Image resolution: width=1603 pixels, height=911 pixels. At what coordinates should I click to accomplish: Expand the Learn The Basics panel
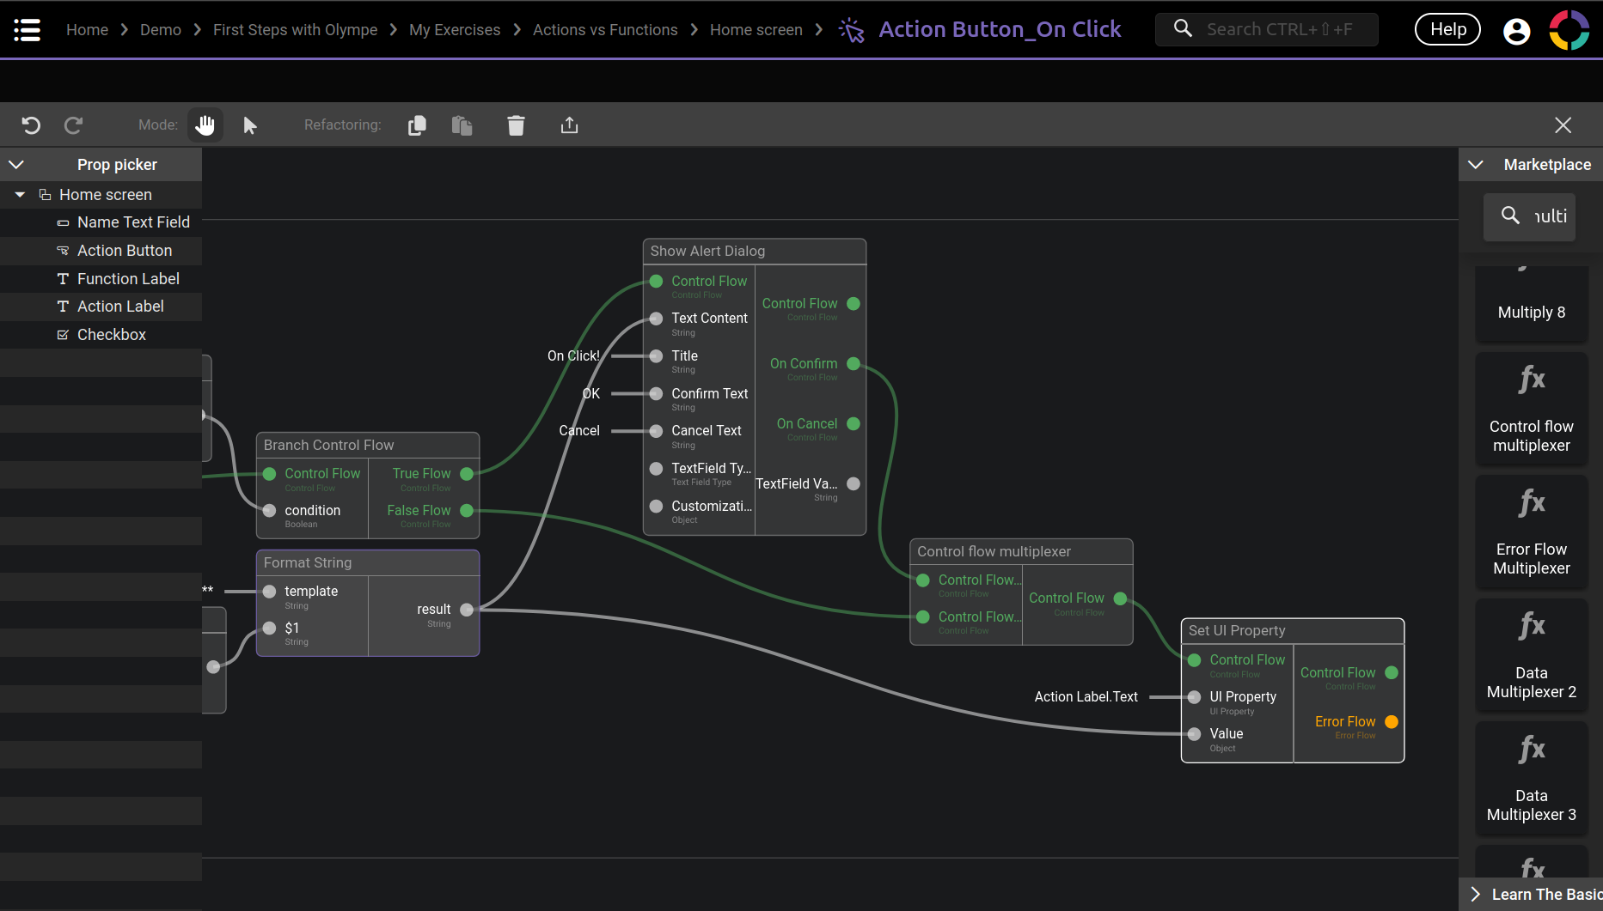pyautogui.click(x=1476, y=894)
